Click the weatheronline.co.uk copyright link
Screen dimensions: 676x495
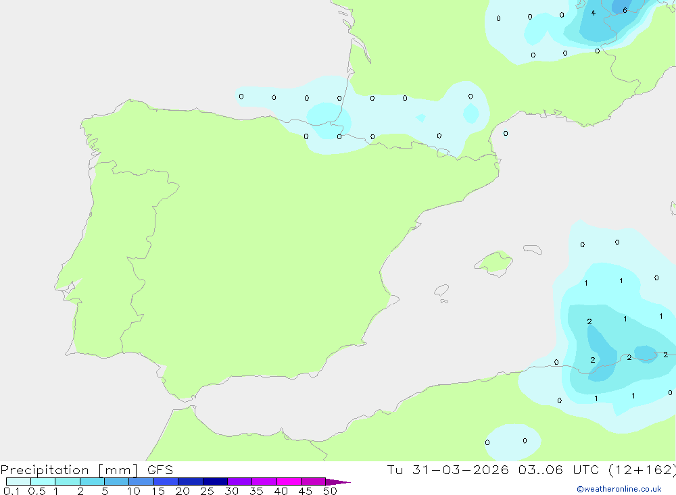click(619, 489)
